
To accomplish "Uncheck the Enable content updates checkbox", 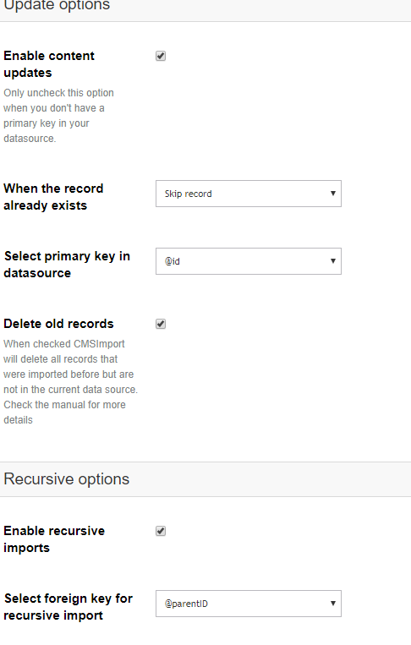I will point(161,56).
